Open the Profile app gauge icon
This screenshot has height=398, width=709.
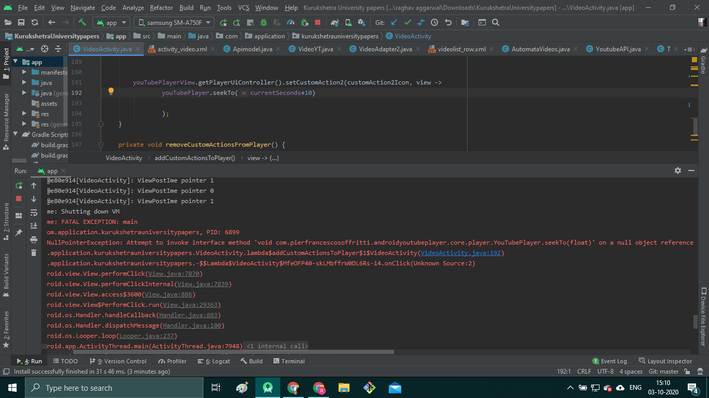(291, 22)
